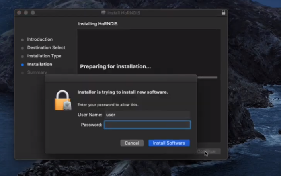Select the Destination Select step
281x176 pixels.
click(46, 47)
